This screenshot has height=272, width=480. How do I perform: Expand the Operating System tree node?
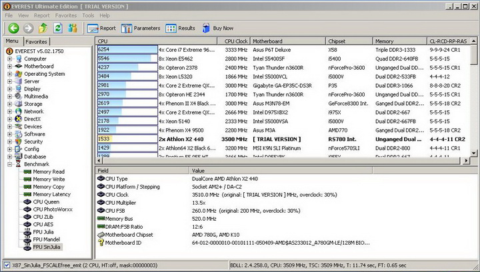click(x=9, y=74)
